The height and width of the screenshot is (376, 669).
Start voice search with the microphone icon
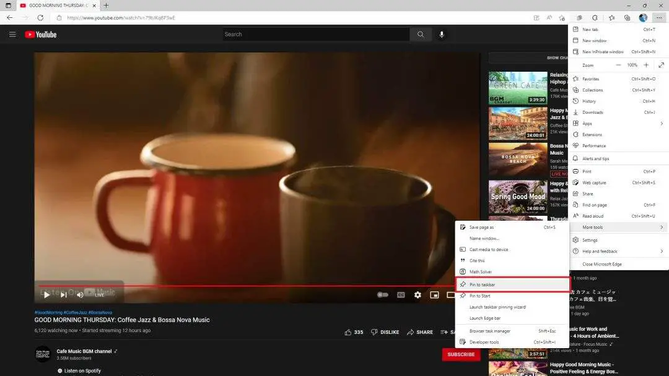coord(442,34)
